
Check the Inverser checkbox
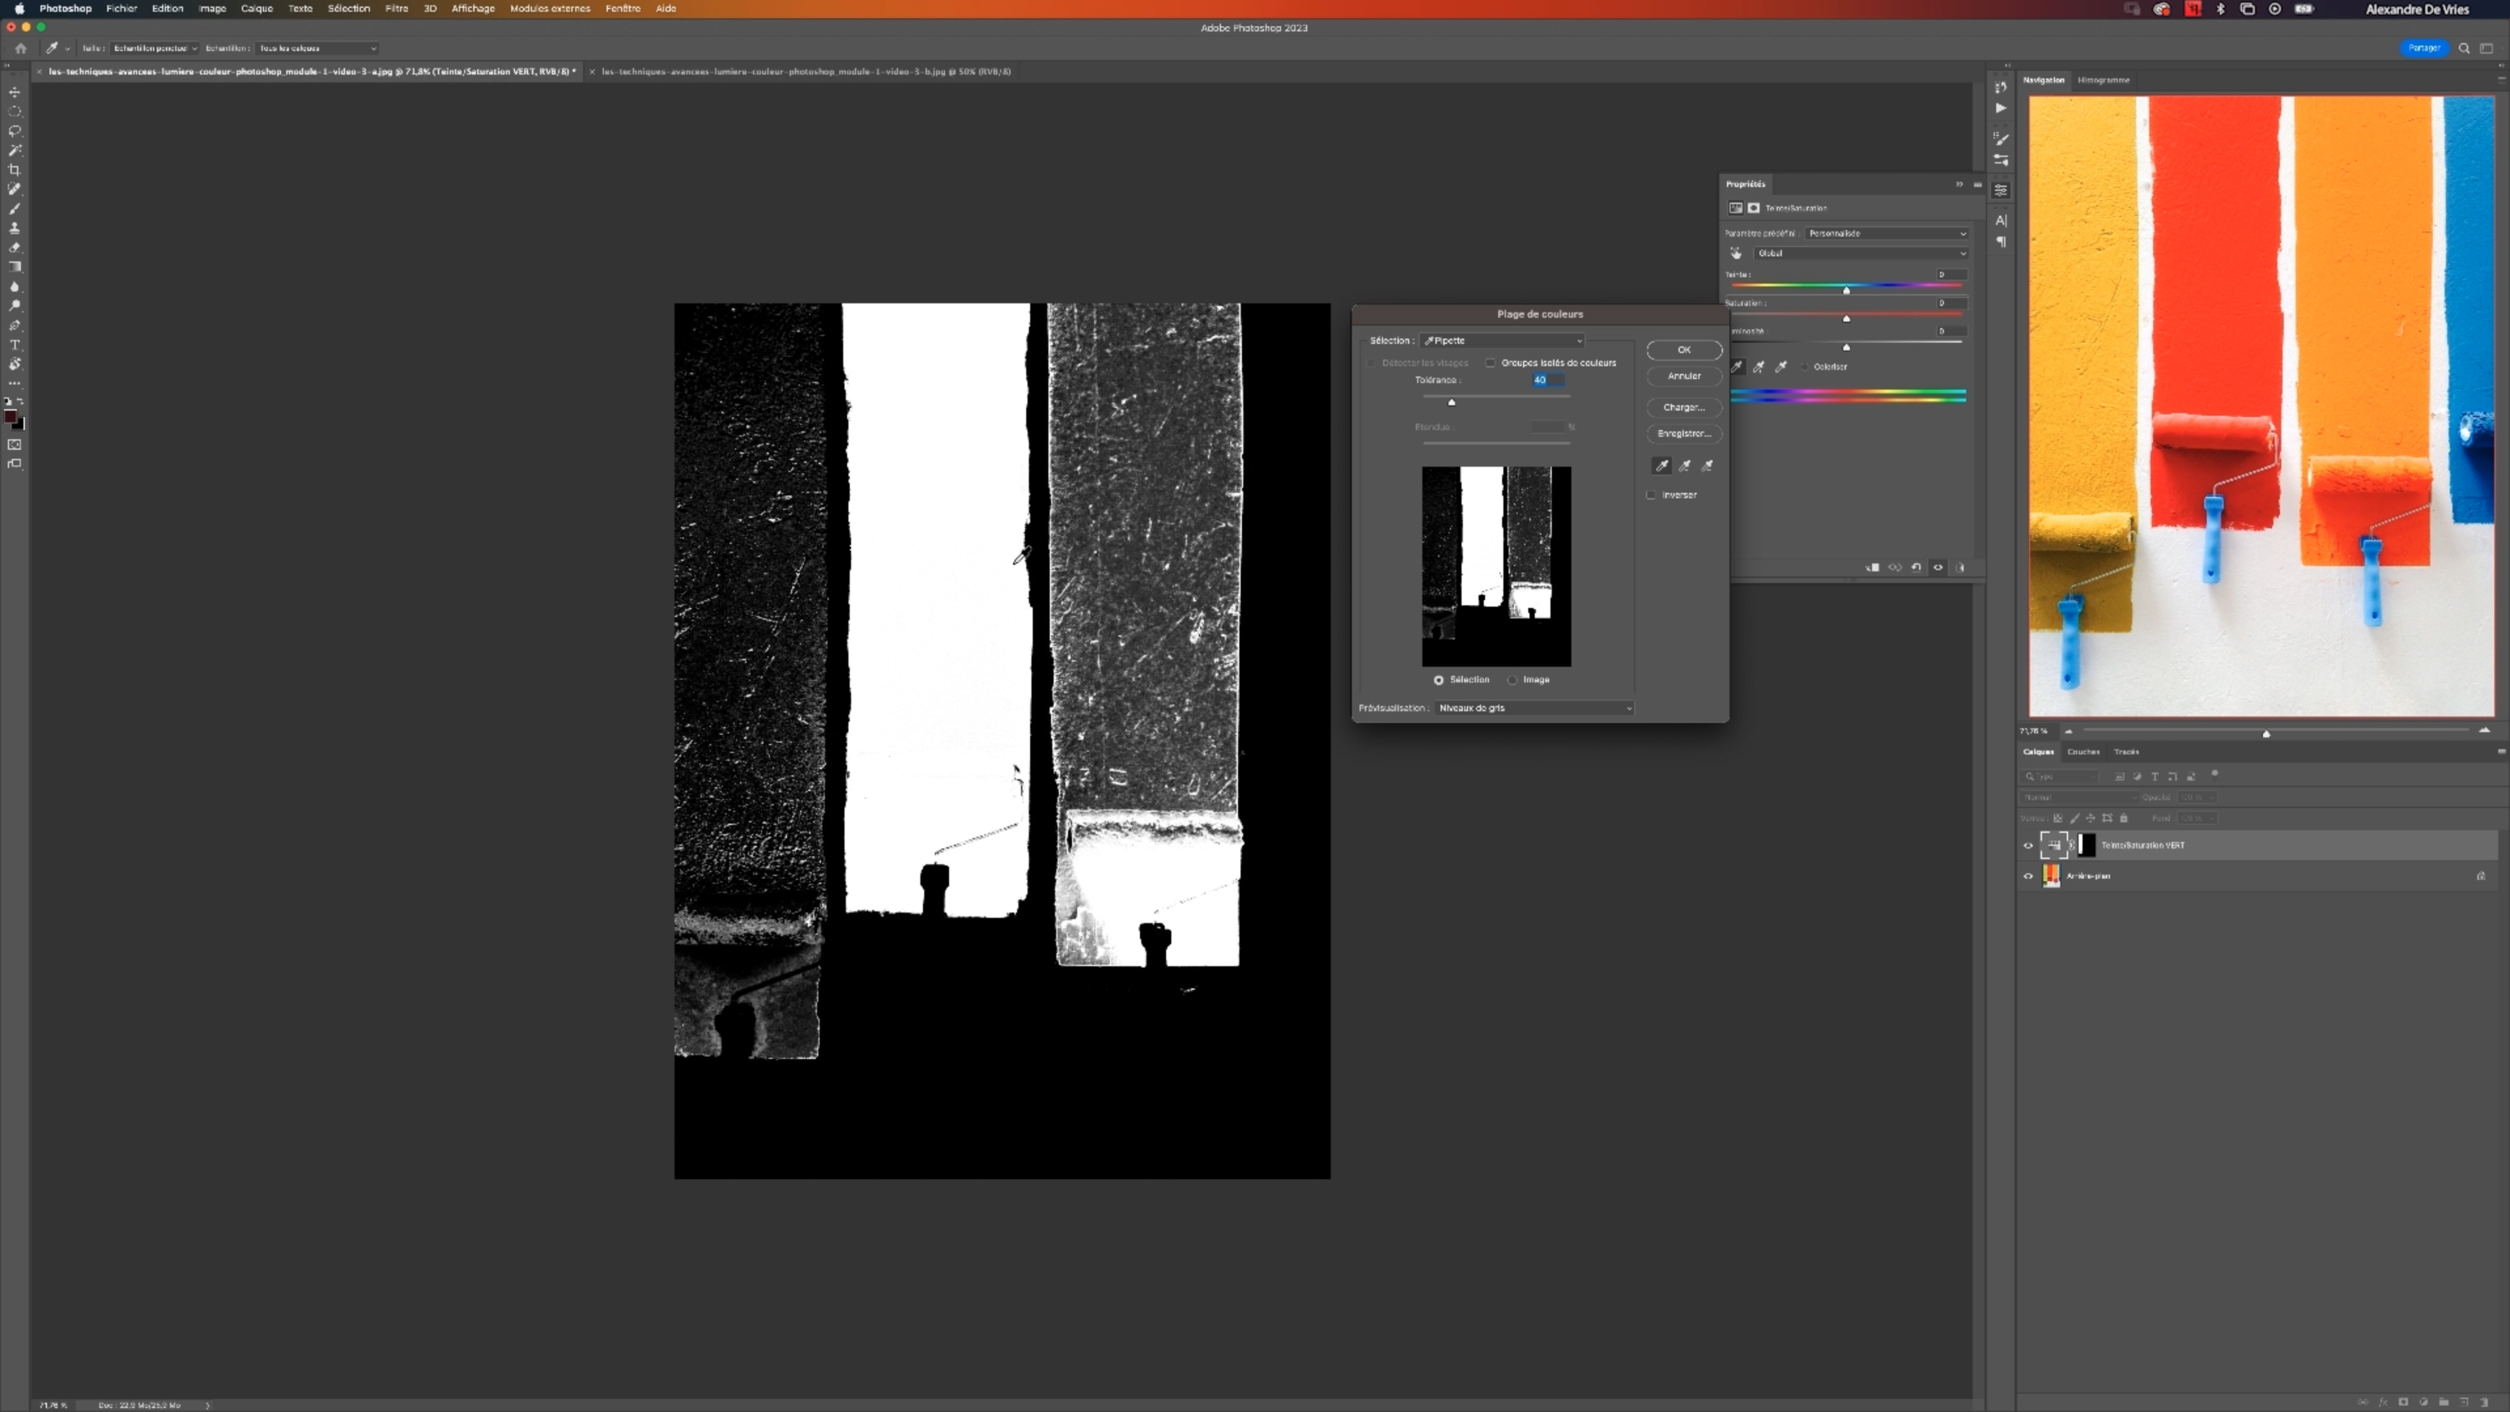(x=1652, y=495)
